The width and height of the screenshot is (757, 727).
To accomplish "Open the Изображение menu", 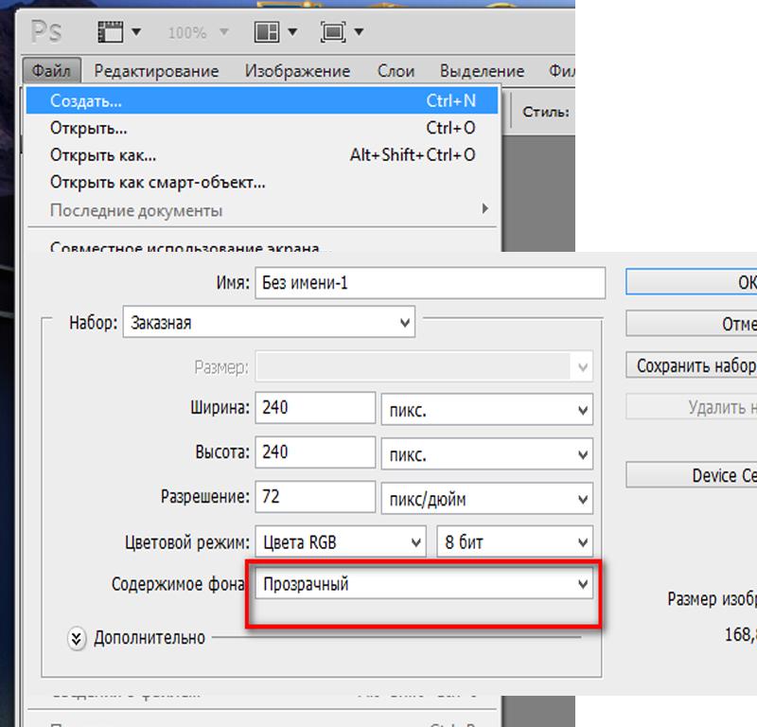I will (x=297, y=71).
